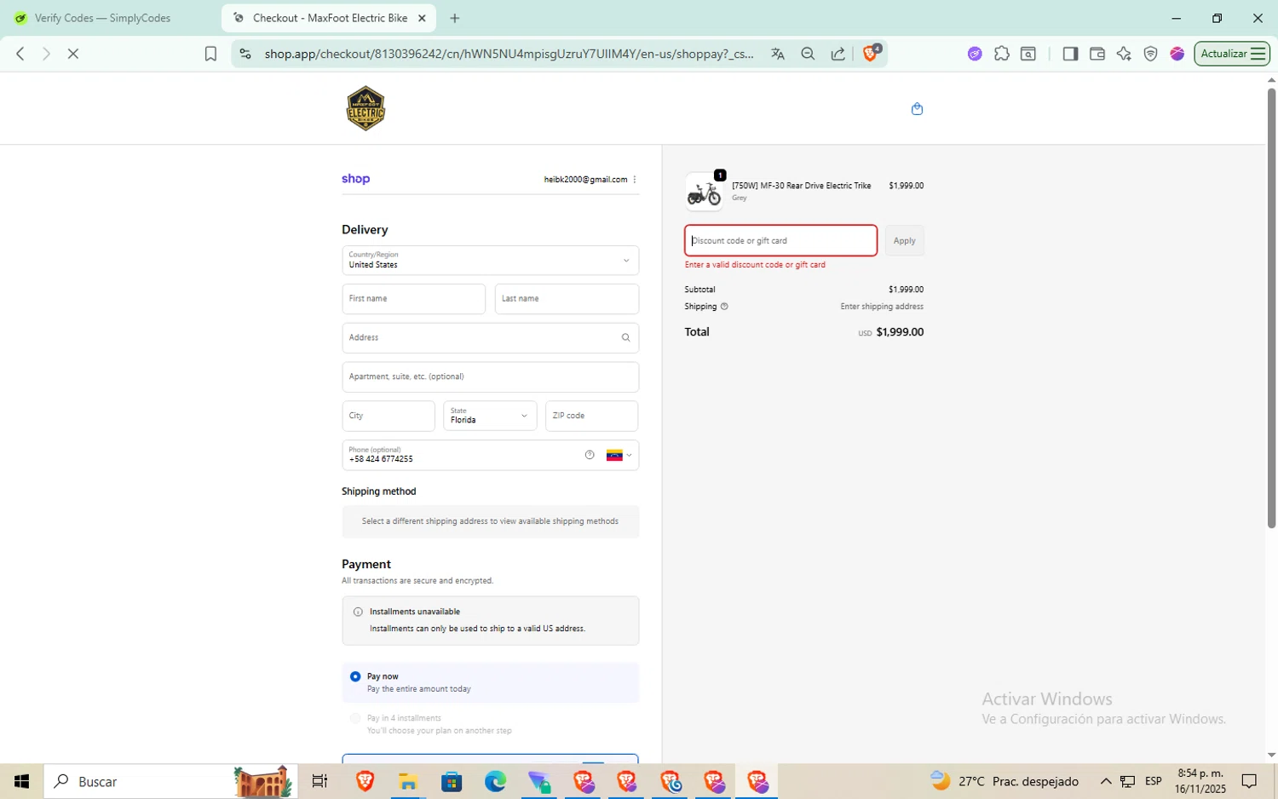
Task: Open Microsoft Edge from taskbar
Action: click(495, 781)
